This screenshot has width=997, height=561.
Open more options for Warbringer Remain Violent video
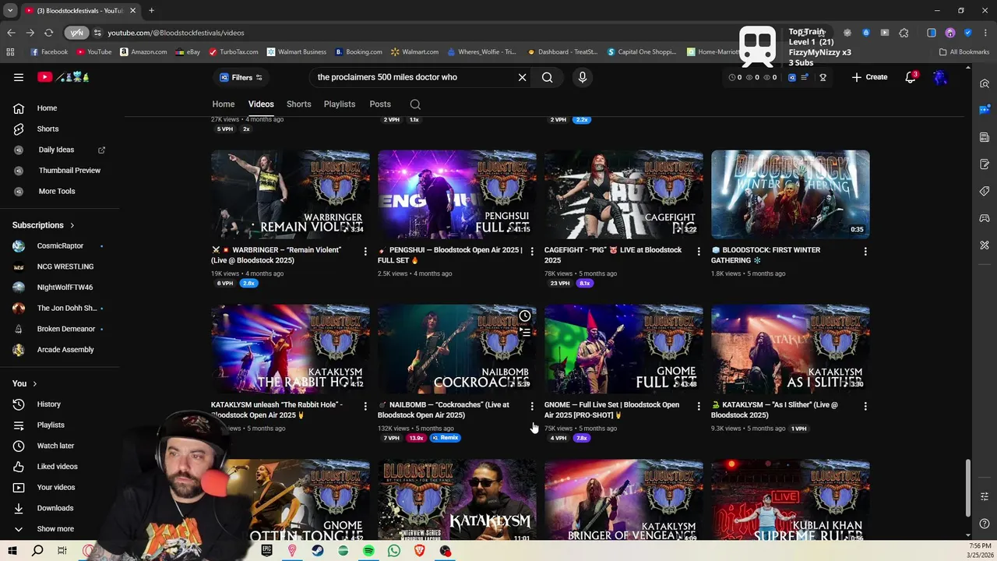pos(365,251)
